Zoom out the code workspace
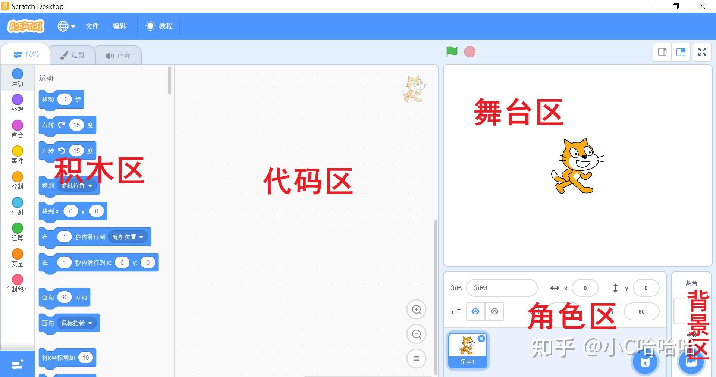The width and height of the screenshot is (716, 377). coord(417,334)
